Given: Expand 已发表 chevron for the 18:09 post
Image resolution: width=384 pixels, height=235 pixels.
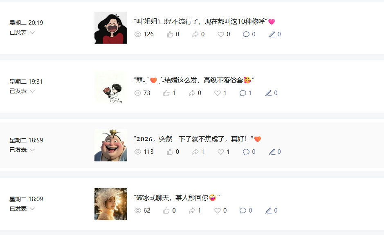Looking at the screenshot, I should pyautogui.click(x=32, y=208).
